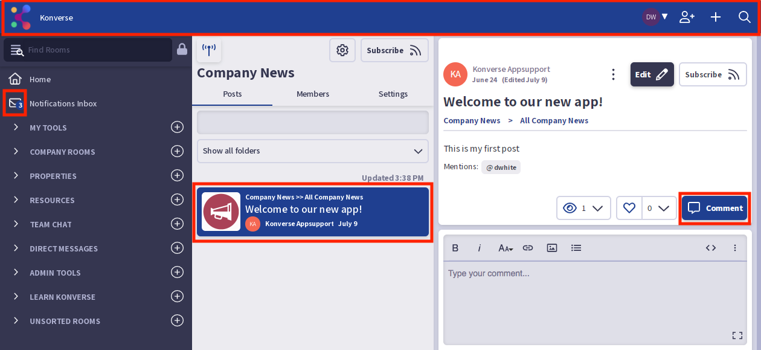Open the Show all folders dropdown
This screenshot has width=761, height=350.
coord(313,151)
